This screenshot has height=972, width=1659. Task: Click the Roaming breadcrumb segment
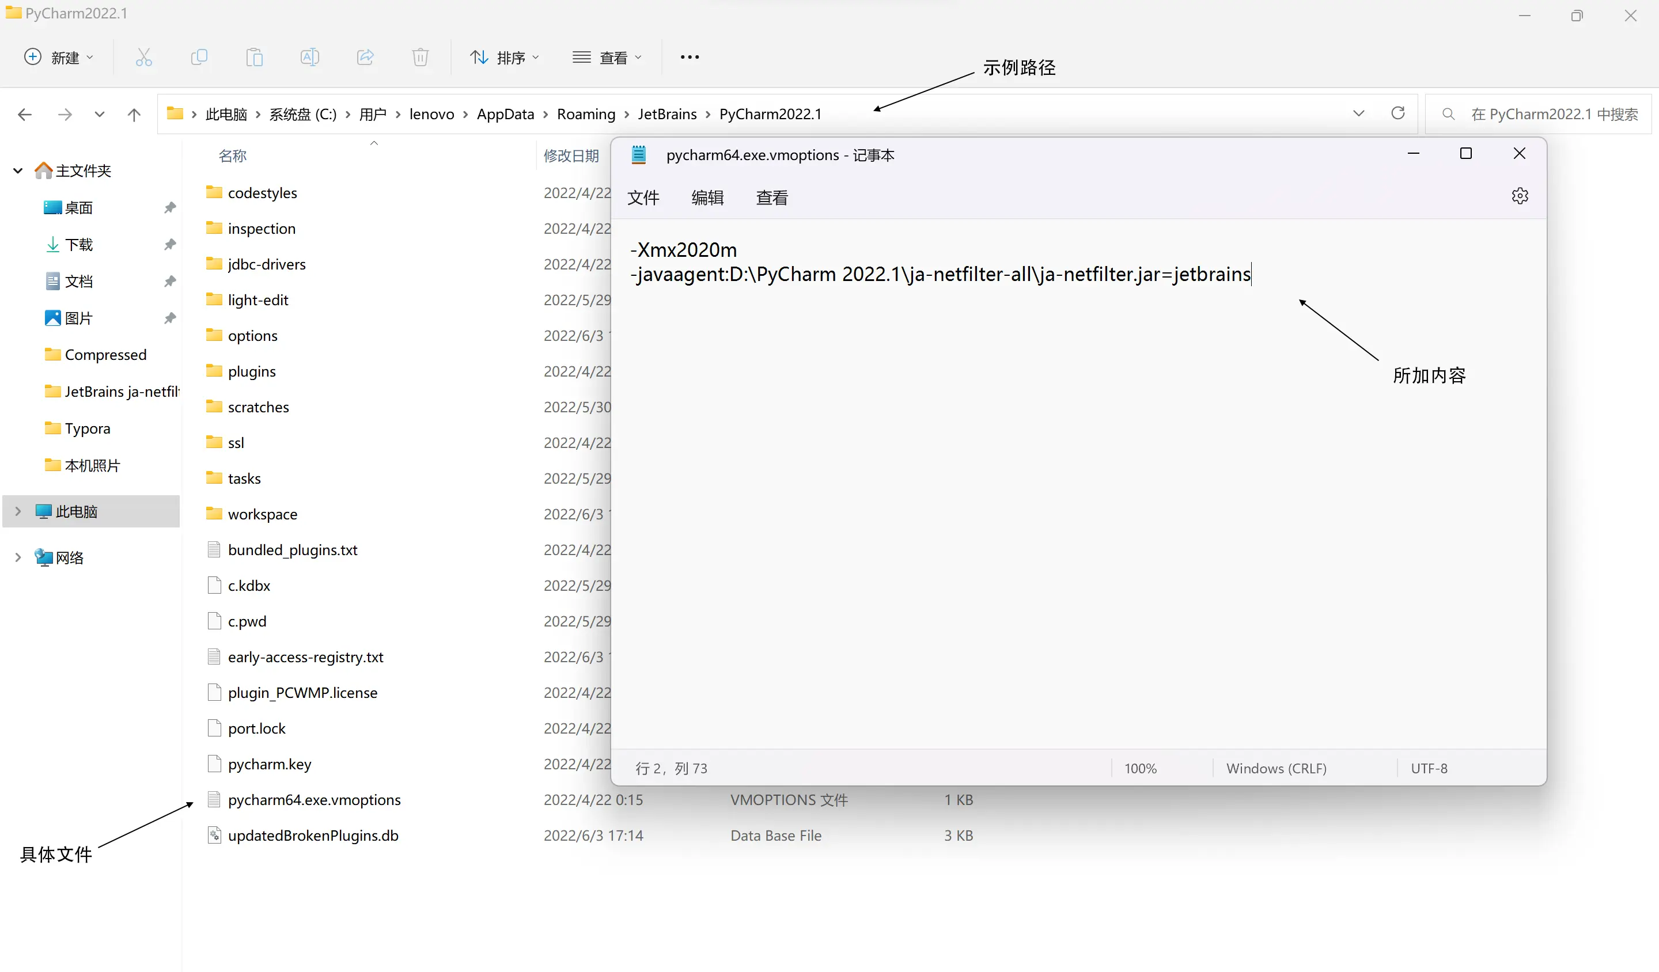586,114
